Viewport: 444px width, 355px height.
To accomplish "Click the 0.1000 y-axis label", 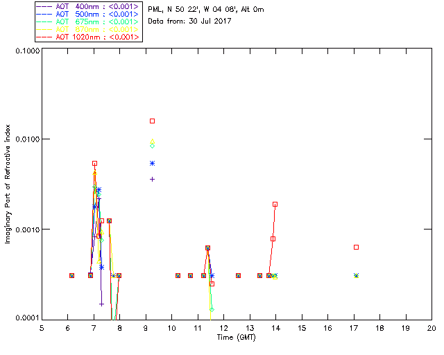I will 27,51.
